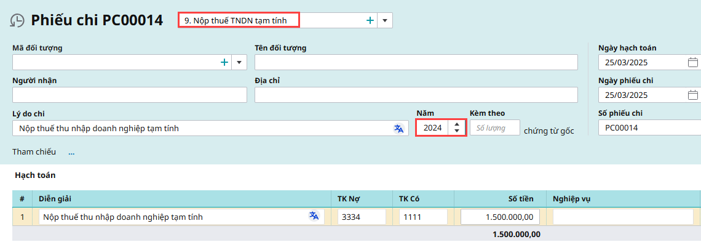Click the Năm field showing 2024
Image resolution: width=701 pixels, height=242 pixels.
point(433,128)
